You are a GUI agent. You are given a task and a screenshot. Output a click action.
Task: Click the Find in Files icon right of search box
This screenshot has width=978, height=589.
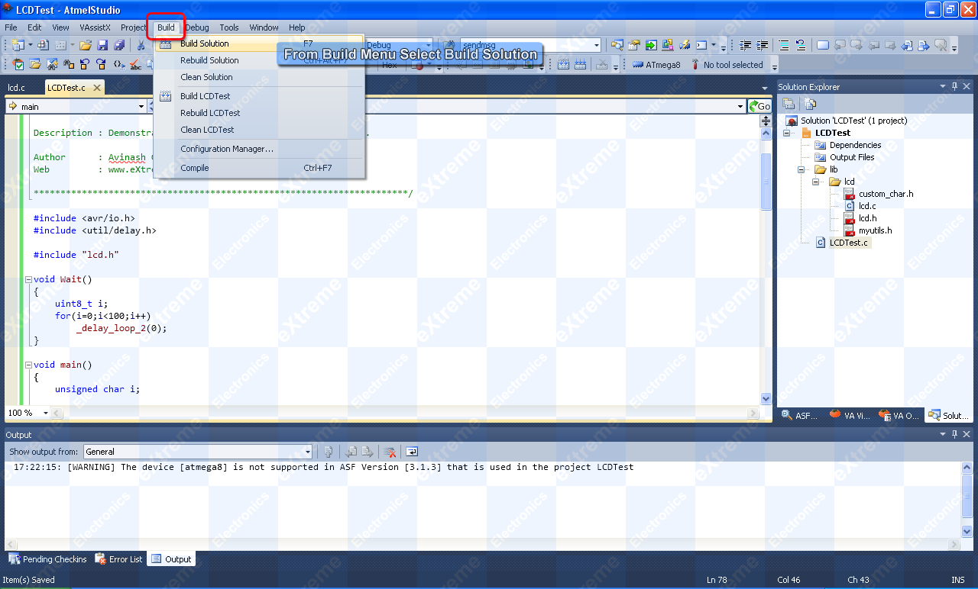click(617, 45)
